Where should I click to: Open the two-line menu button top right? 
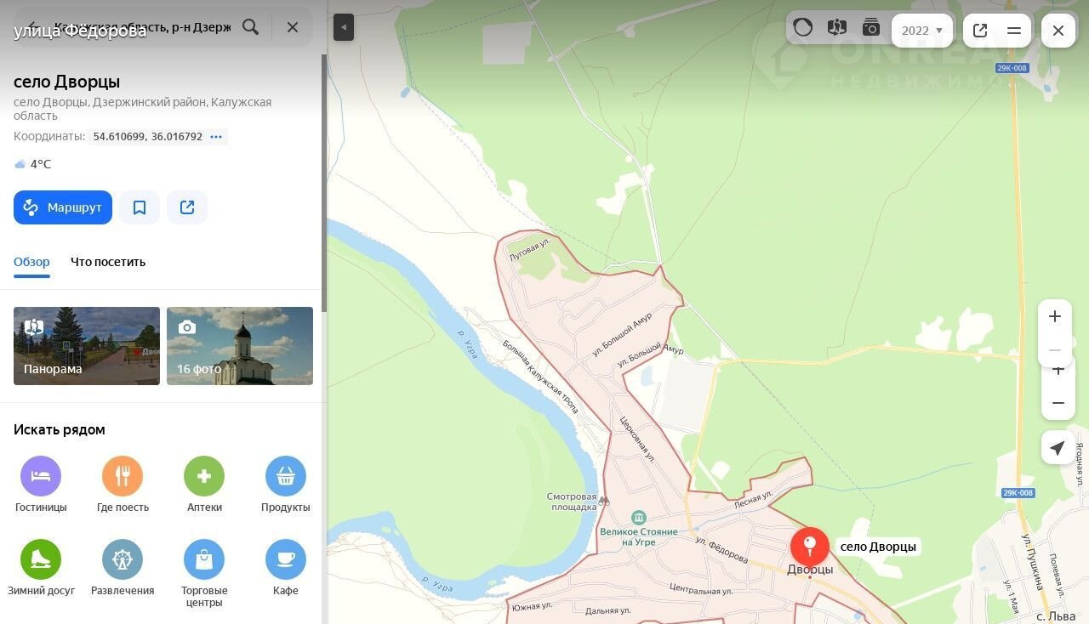click(x=1014, y=31)
